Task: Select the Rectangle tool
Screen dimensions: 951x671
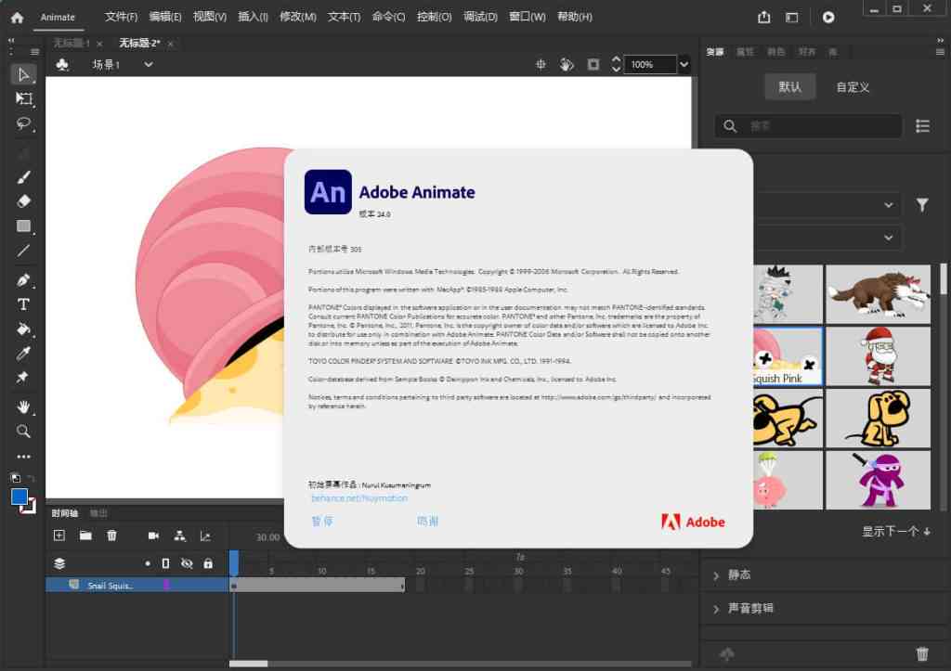Action: [x=23, y=226]
